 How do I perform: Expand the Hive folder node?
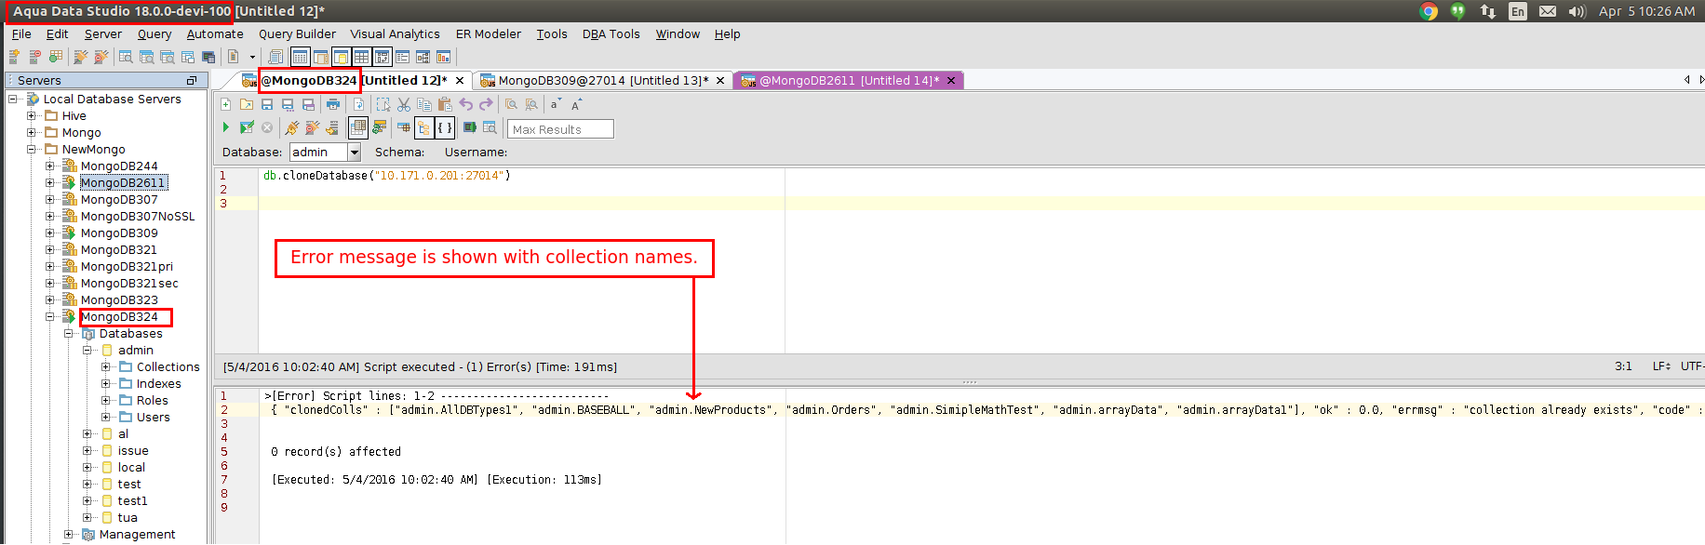(x=32, y=115)
